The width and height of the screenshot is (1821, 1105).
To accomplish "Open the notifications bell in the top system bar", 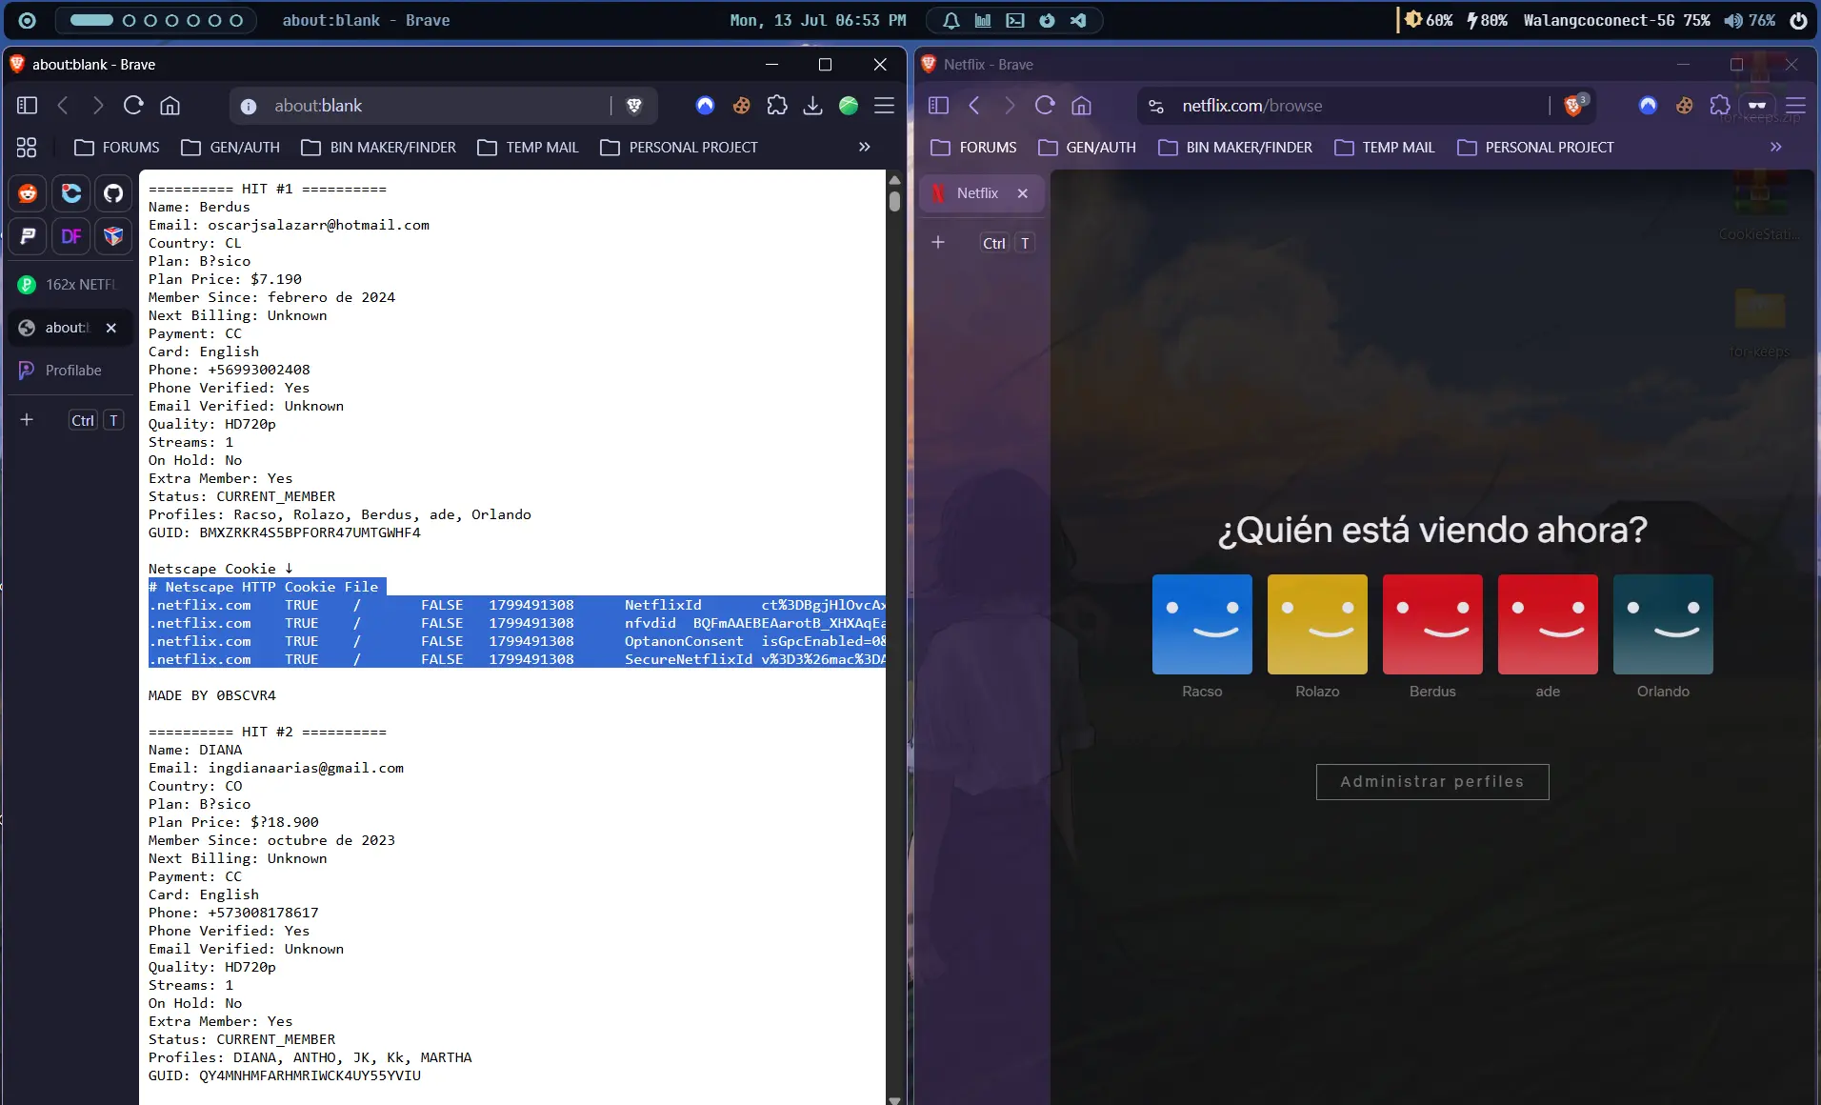I will click(x=951, y=20).
